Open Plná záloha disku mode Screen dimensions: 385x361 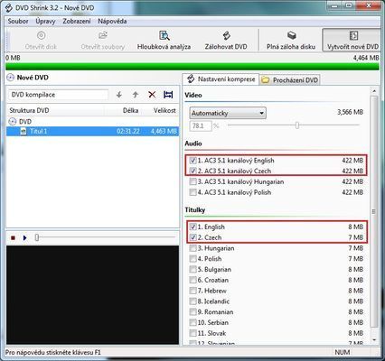pos(291,41)
